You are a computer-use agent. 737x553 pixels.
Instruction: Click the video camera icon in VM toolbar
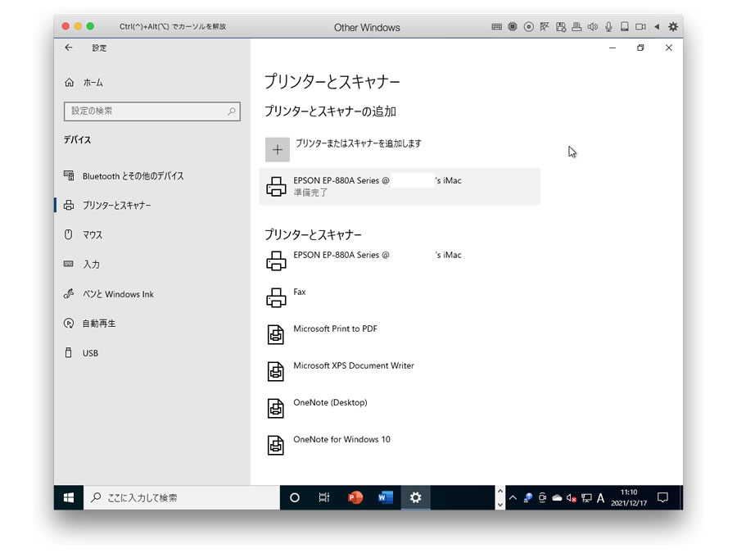[640, 27]
